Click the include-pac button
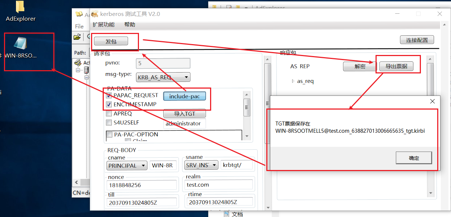This screenshot has width=451, height=217. tap(185, 96)
